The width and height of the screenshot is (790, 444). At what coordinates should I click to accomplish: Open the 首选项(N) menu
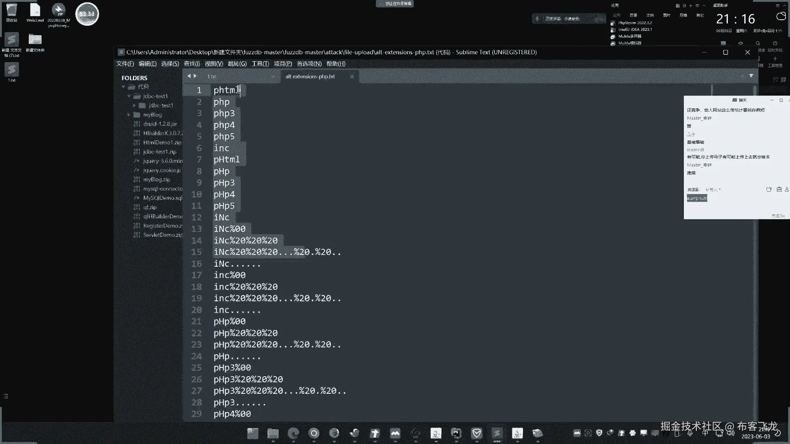point(309,64)
